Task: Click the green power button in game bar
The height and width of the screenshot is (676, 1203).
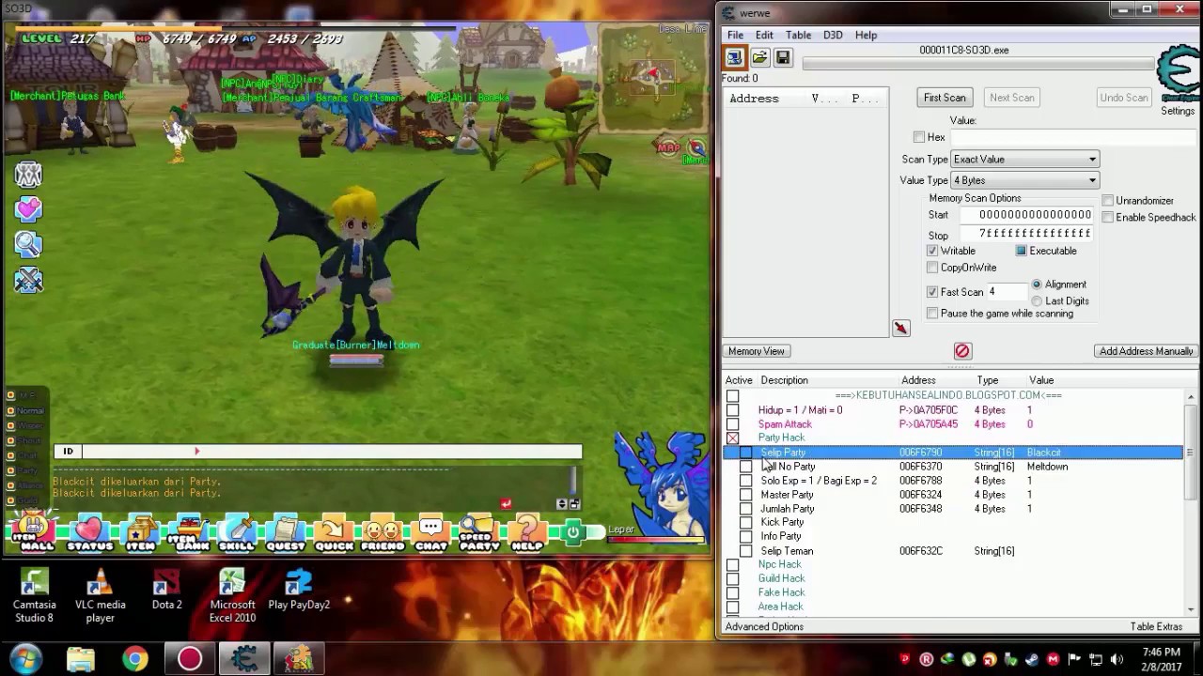Action: (572, 532)
